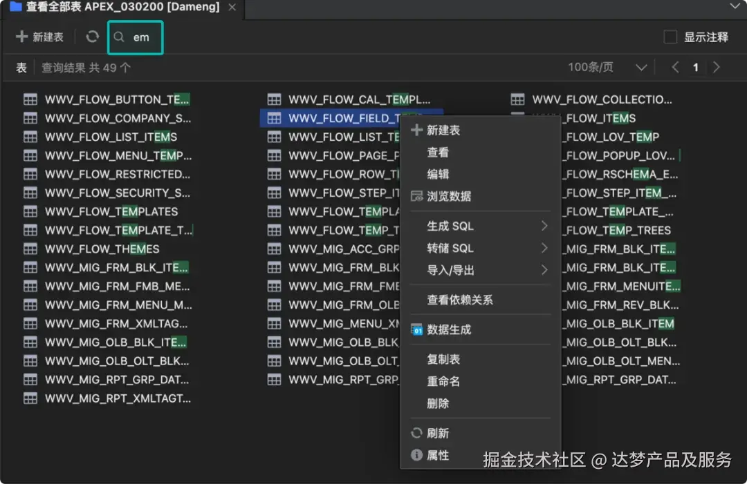Click table icon of WWV_MIG_RPT_XMLTAGT...
Viewport: 747px width, 484px height.
pos(30,398)
